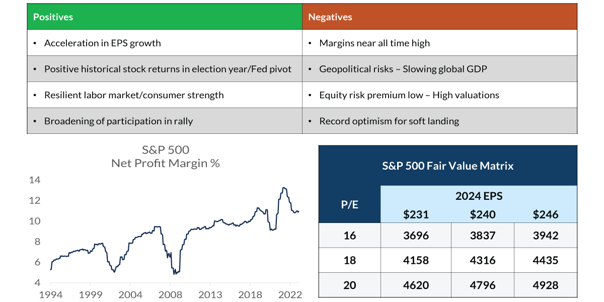The height and width of the screenshot is (302, 604).
Task: Click 'Equity risk premium low' row
Action: pyautogui.click(x=409, y=95)
